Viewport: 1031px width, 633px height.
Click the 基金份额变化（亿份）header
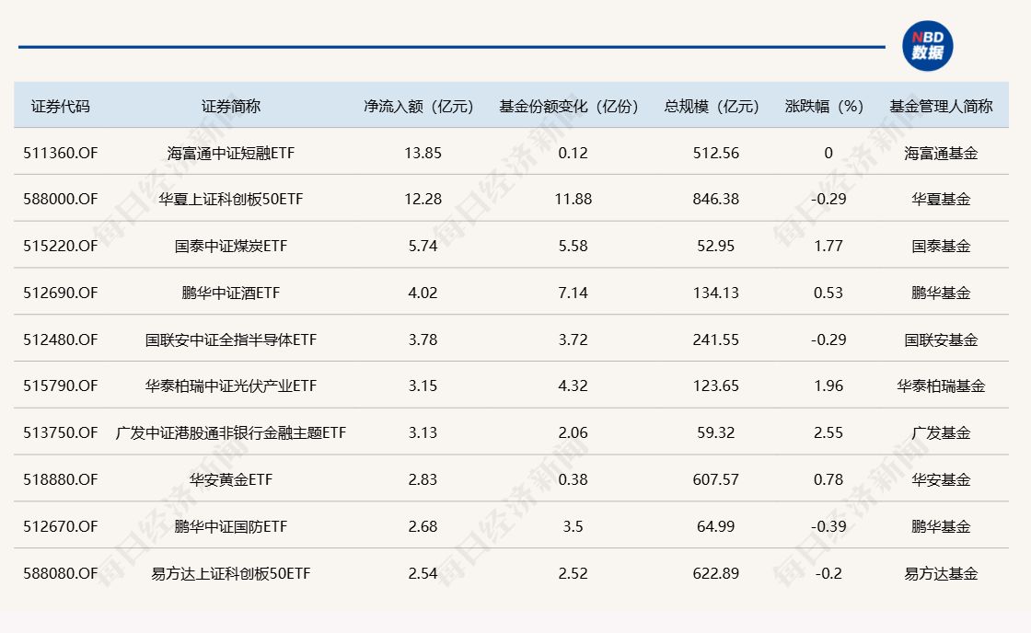pyautogui.click(x=569, y=106)
